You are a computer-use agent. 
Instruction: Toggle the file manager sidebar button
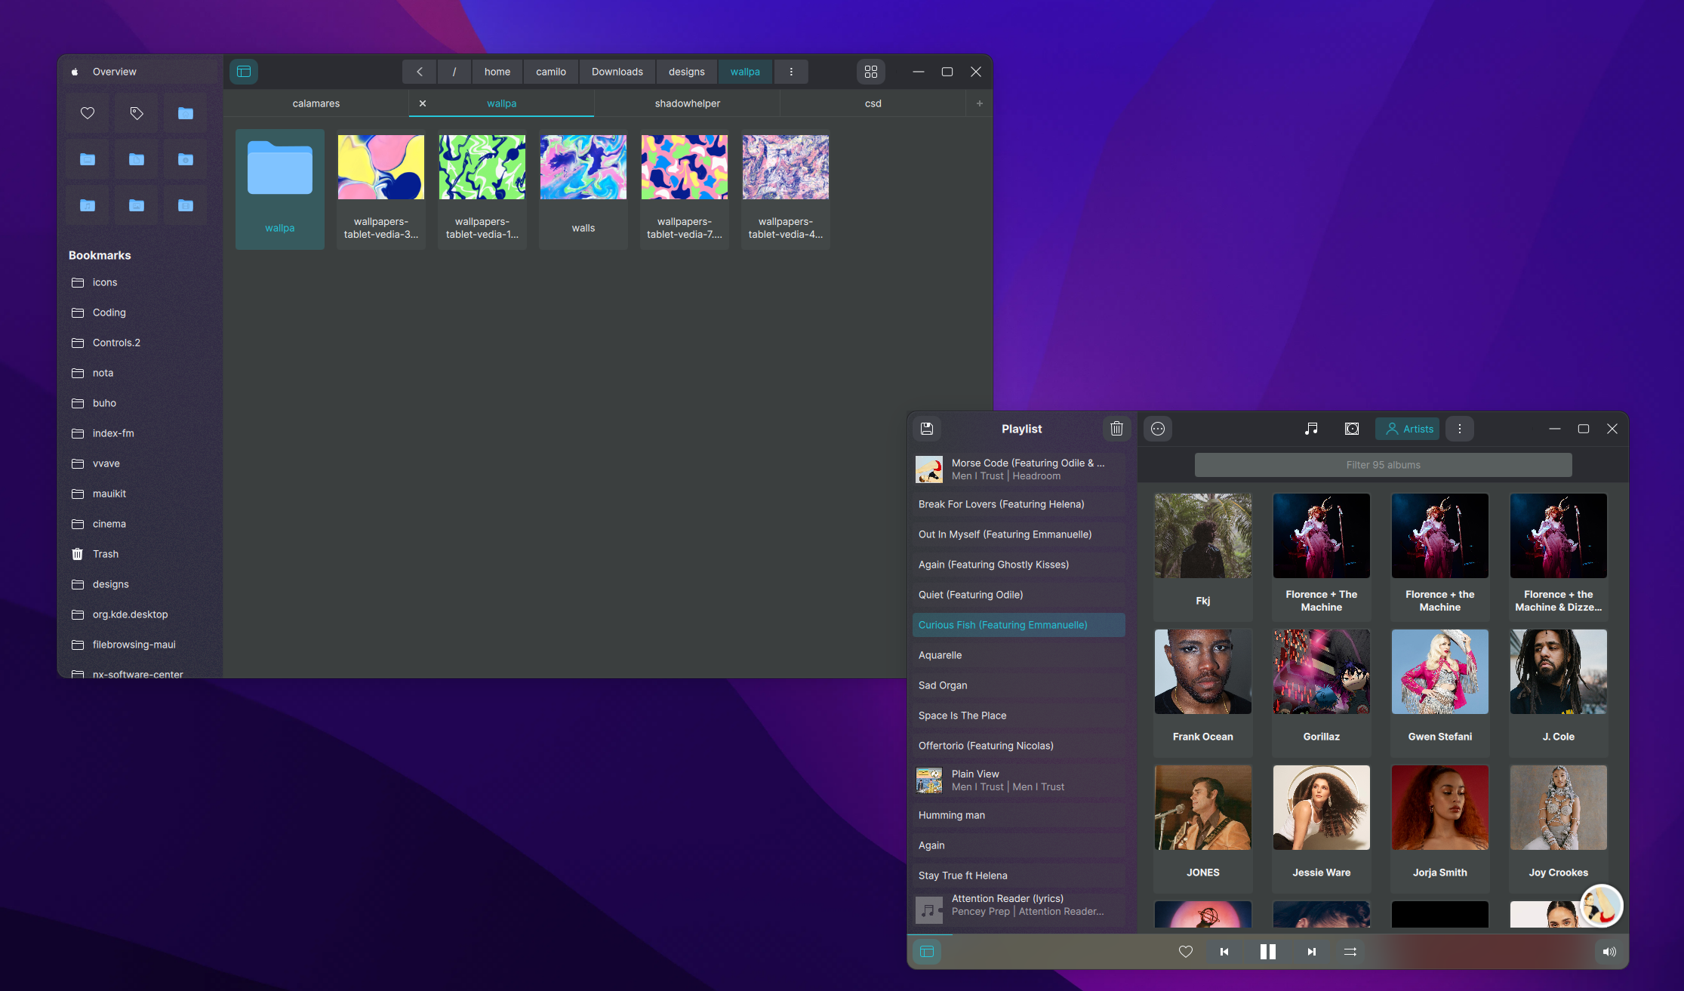coord(244,72)
